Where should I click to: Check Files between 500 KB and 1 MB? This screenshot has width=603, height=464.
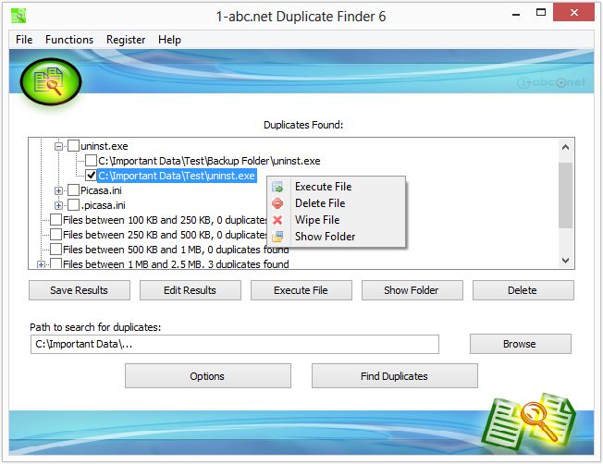tap(56, 250)
